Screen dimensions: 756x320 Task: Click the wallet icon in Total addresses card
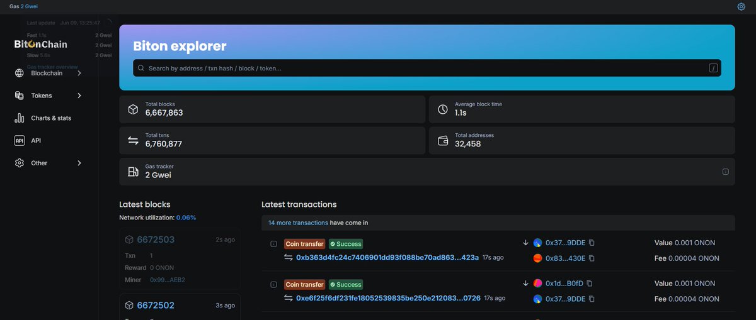pyautogui.click(x=443, y=141)
